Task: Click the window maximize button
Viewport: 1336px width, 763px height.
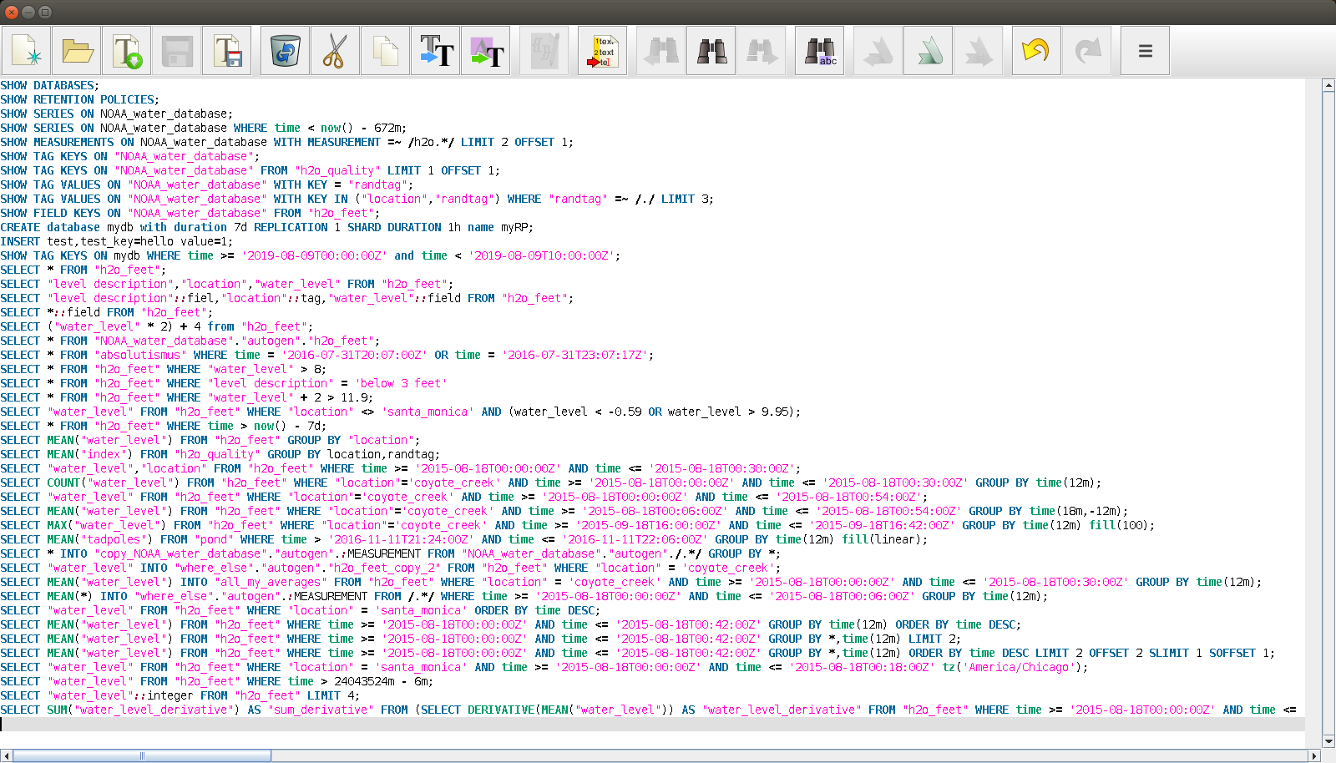Action: [45, 12]
